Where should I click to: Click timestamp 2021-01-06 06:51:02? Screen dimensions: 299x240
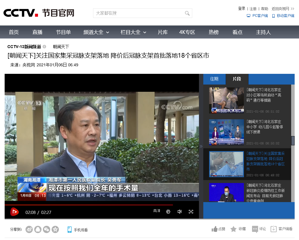pos(263,111)
